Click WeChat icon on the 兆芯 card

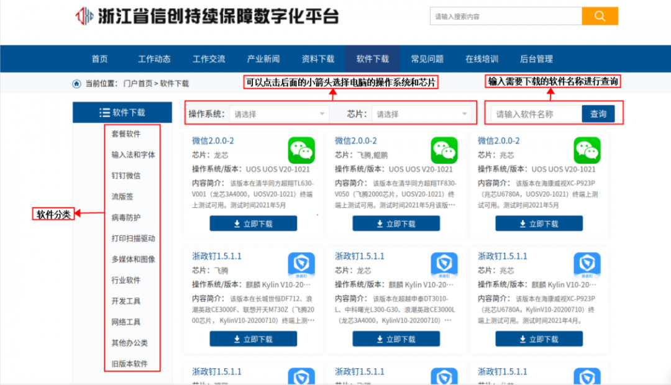click(x=587, y=150)
